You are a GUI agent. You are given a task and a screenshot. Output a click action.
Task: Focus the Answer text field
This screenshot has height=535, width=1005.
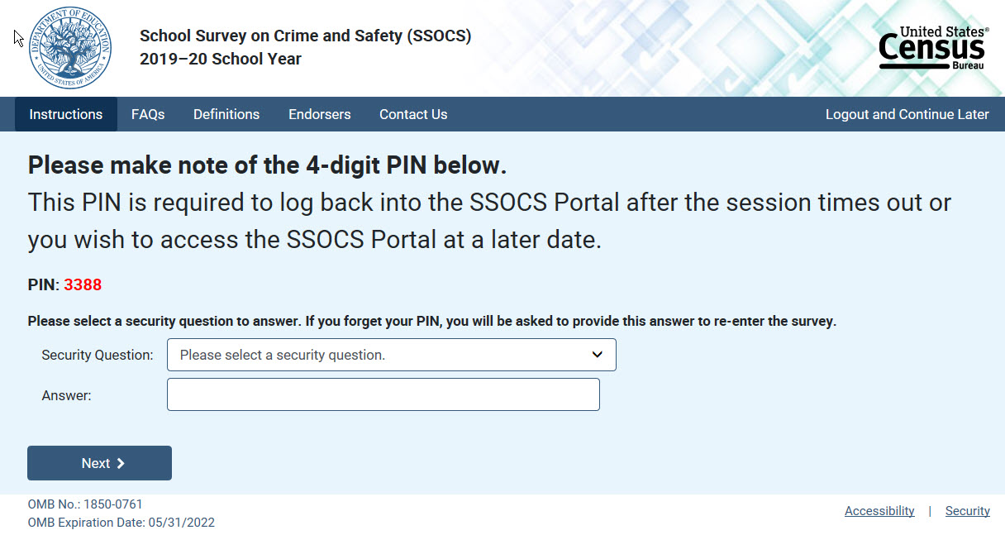(383, 394)
